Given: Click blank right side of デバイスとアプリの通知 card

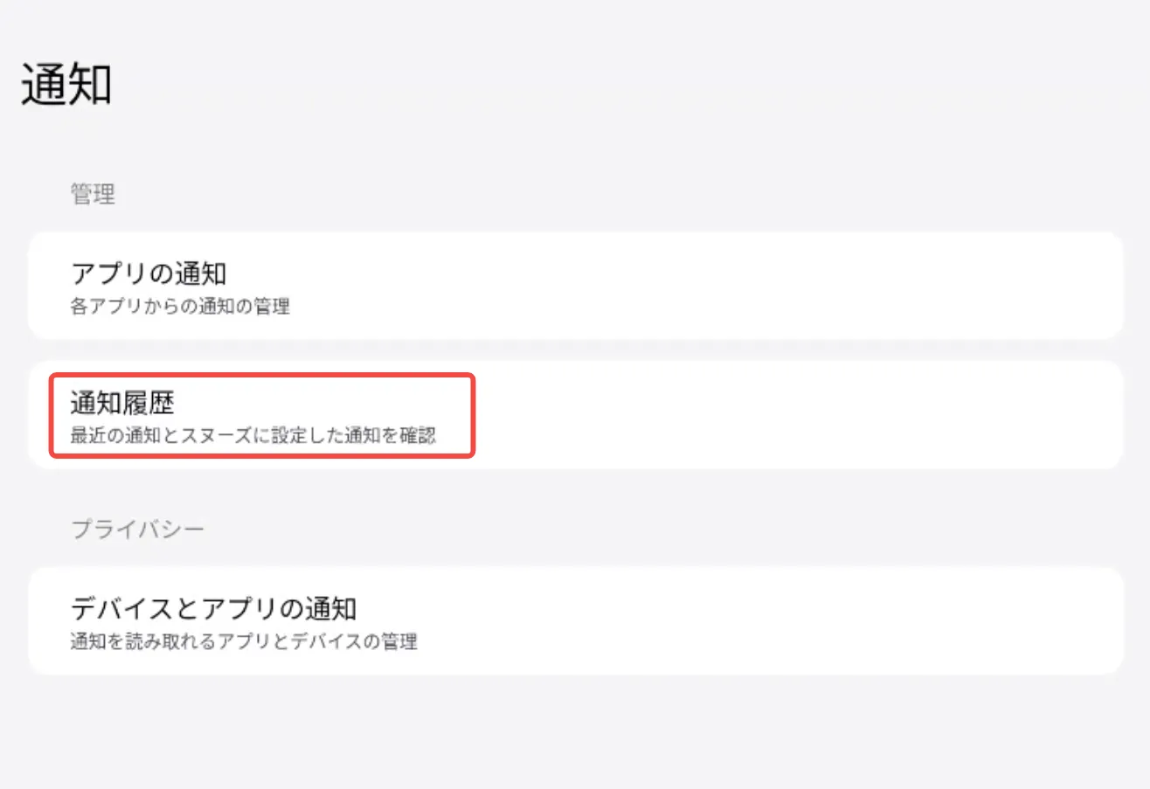Looking at the screenshot, I should pyautogui.click(x=874, y=621).
